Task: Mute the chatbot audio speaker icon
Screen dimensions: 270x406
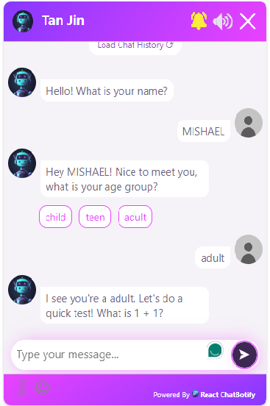Action: click(x=223, y=21)
